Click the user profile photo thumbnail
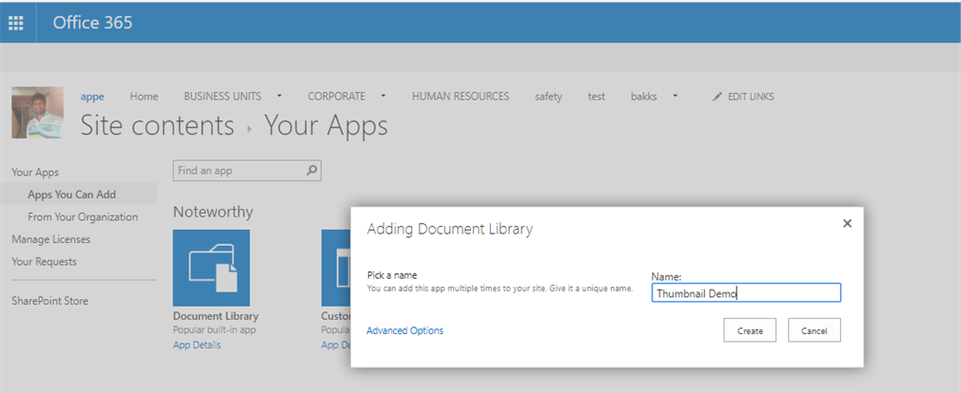Viewport: 961px width, 393px height. 38,112
